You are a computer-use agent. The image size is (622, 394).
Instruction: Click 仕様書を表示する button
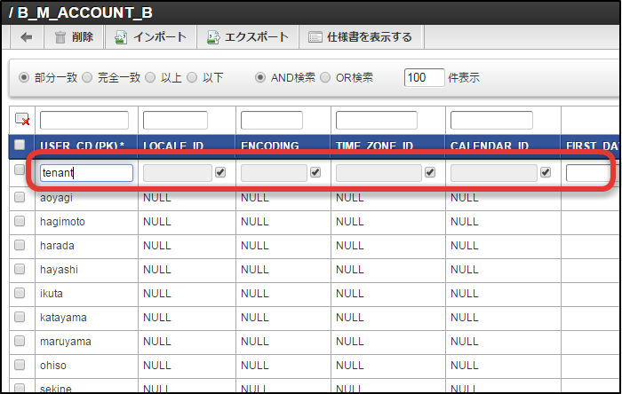pyautogui.click(x=361, y=37)
